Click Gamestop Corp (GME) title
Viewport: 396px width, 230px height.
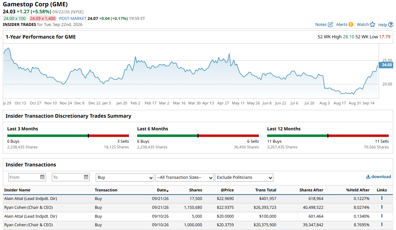click(x=35, y=4)
